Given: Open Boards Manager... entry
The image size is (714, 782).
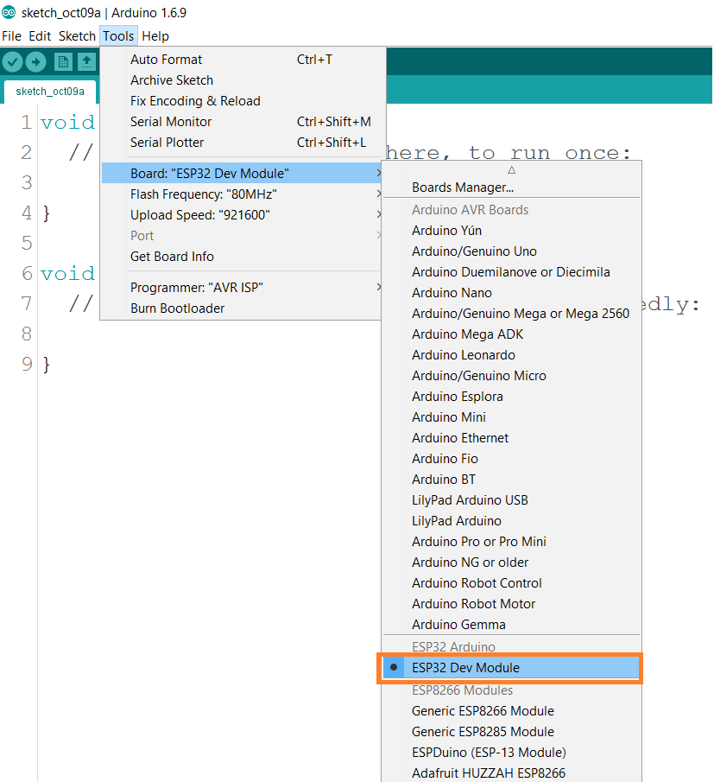Looking at the screenshot, I should coord(512,188).
